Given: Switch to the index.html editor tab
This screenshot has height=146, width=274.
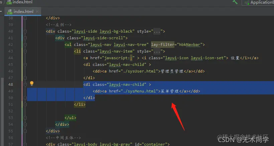Looking at the screenshot, I should click(23, 12).
